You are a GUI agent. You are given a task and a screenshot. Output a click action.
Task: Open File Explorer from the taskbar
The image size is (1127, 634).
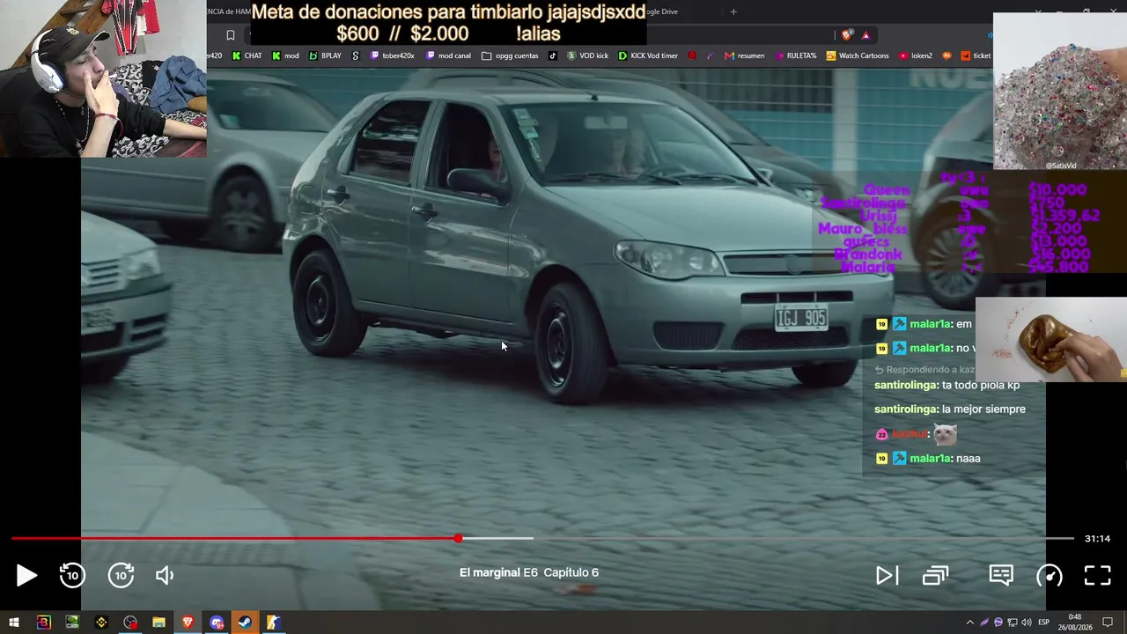tap(158, 623)
